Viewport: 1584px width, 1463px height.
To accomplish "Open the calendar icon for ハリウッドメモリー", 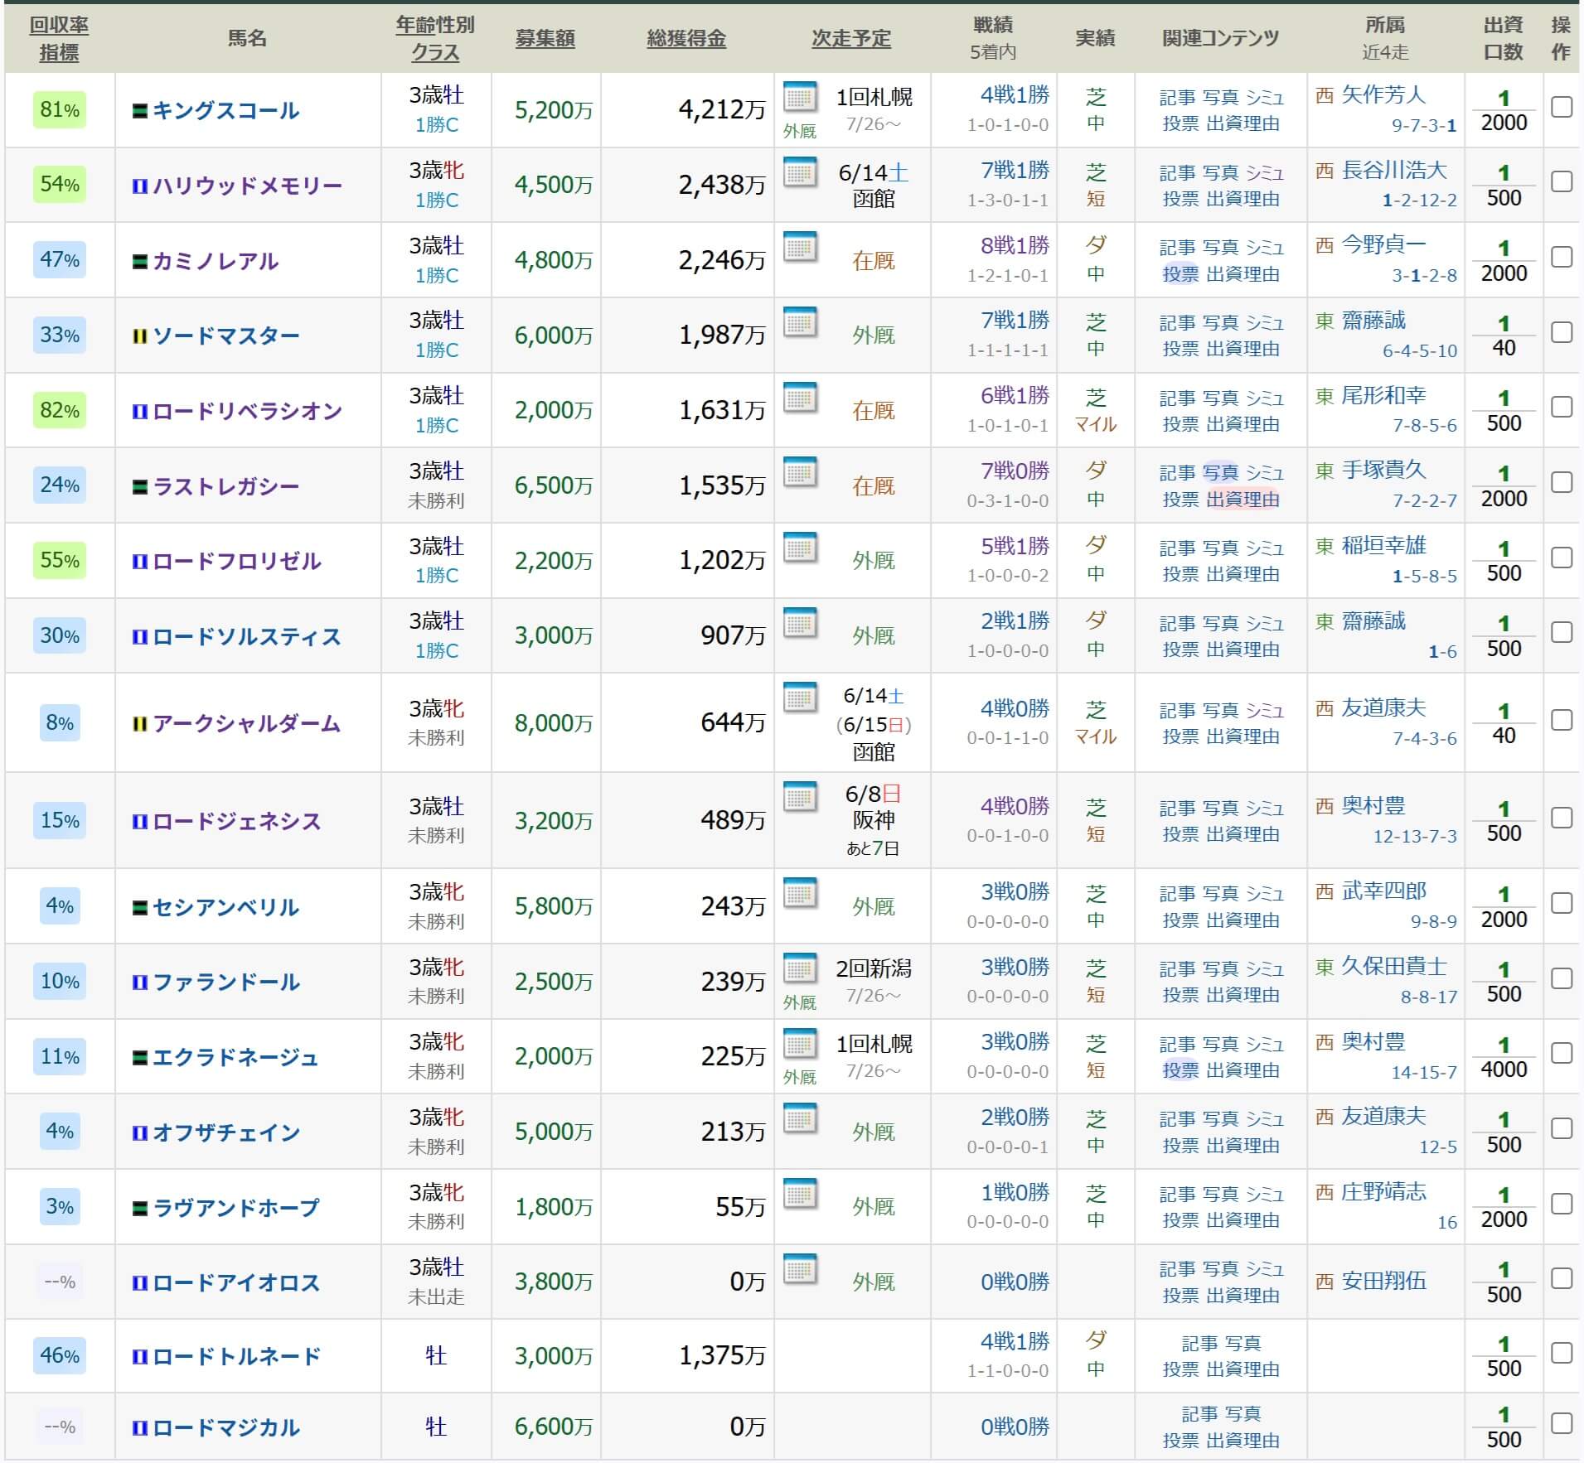I will pyautogui.click(x=800, y=172).
